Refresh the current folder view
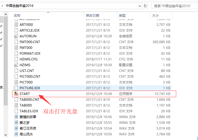Image resolution: width=198 pixels, height=140 pixels. (x=145, y=6)
